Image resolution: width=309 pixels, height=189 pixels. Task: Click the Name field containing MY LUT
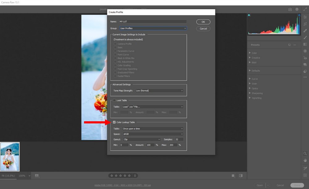pyautogui.click(x=153, y=22)
